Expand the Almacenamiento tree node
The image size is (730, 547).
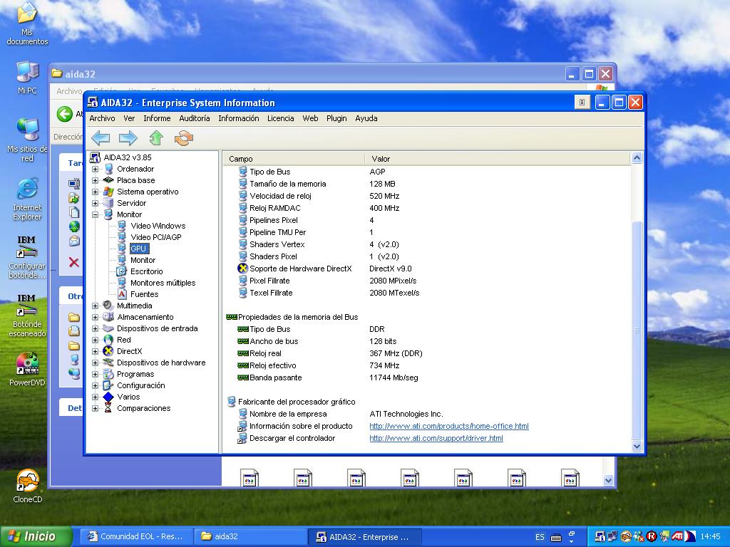[95, 317]
